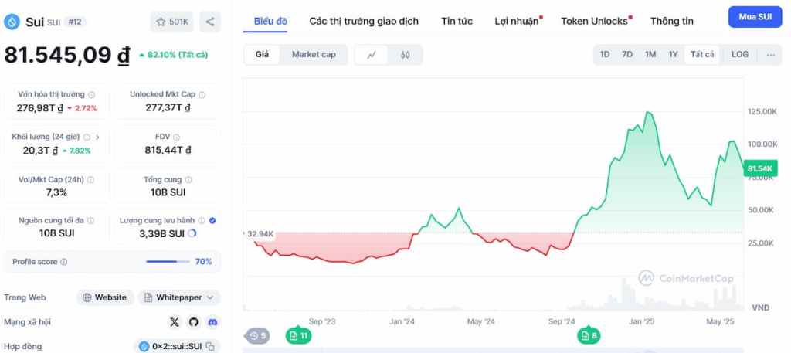Open the Website link
This screenshot has width=791, height=353.
point(104,297)
